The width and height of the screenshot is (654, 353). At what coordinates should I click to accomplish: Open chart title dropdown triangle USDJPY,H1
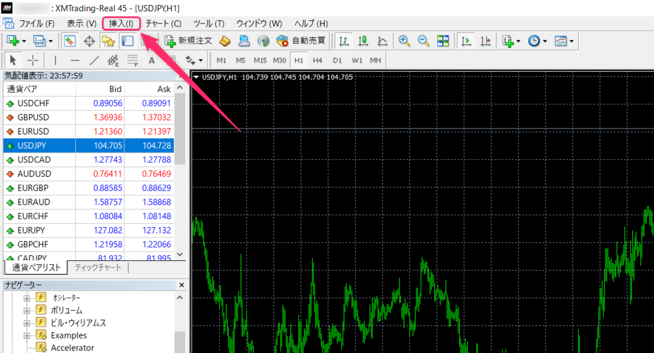point(196,77)
